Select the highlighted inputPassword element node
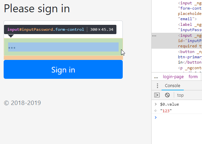202x144 pixels. click(x=190, y=41)
